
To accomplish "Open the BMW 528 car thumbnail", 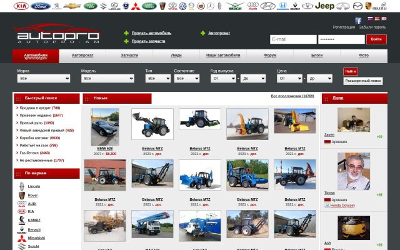I will (x=105, y=127).
